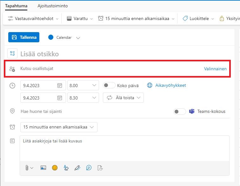Open Vastausvaihtoehdot dropdown in toolbar
The width and height of the screenshot is (240, 186).
tap(33, 18)
